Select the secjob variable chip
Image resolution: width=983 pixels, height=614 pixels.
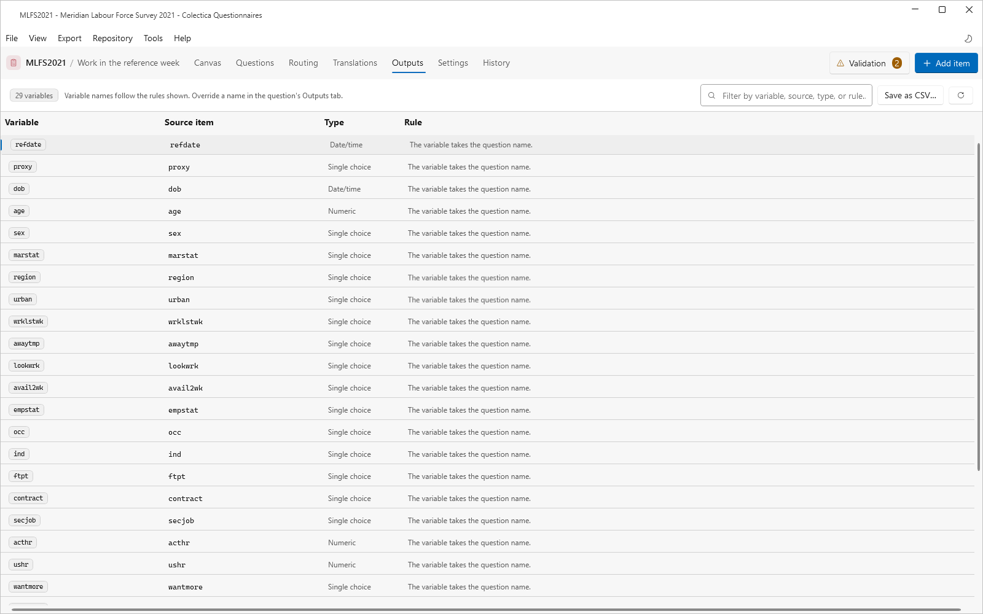[x=25, y=521]
